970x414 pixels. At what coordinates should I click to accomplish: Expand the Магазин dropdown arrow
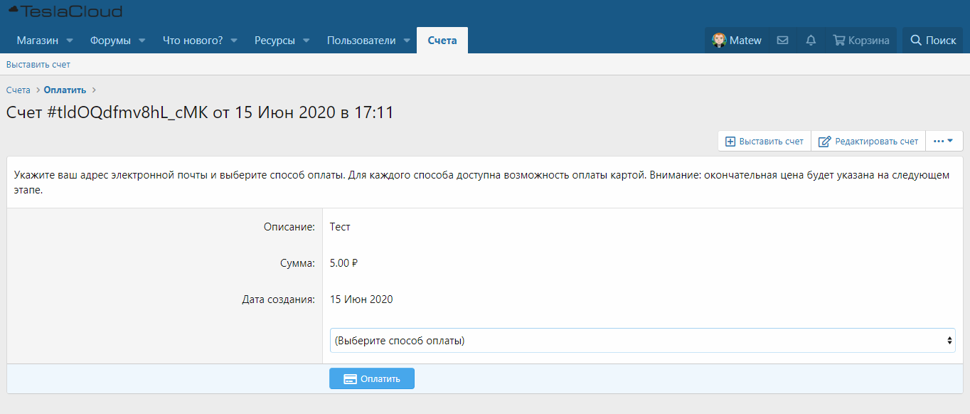[x=70, y=41]
